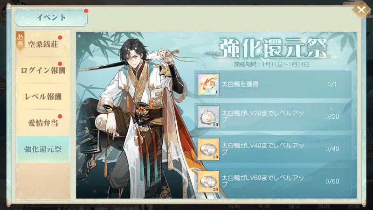
Task: Select the LV20 level-up mission row
Action: point(273,117)
